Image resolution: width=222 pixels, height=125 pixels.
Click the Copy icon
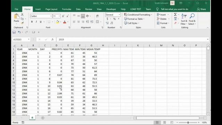click(x=22, y=19)
